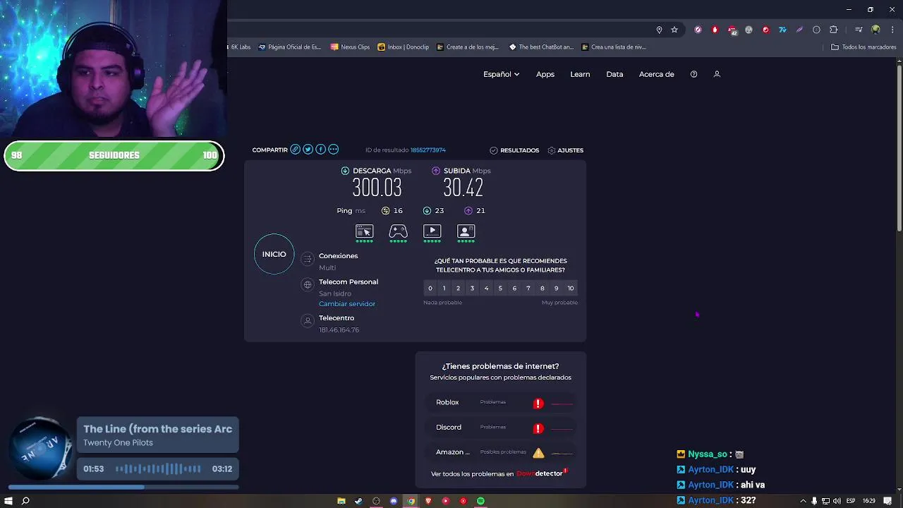903x508 pixels.
Task: Click Cambiar servidor link
Action: click(347, 303)
